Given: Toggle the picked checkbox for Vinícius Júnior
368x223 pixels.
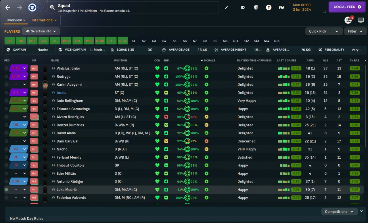Looking at the screenshot, I should click(x=6, y=68).
